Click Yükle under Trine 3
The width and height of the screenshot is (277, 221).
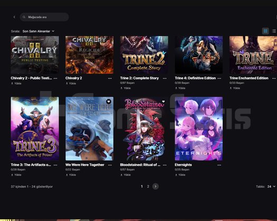tap(16, 175)
